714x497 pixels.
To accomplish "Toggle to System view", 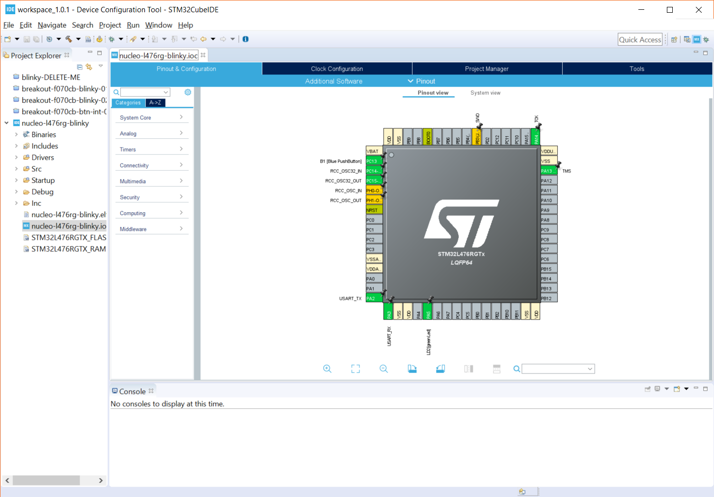I will tap(485, 93).
